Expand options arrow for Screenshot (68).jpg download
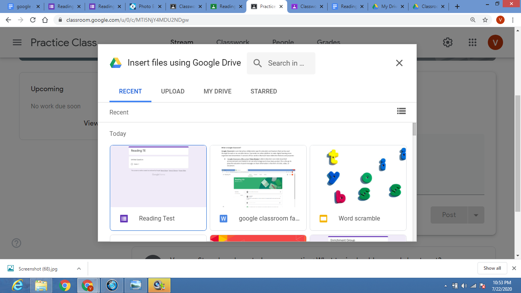The image size is (521, 293). point(79,269)
